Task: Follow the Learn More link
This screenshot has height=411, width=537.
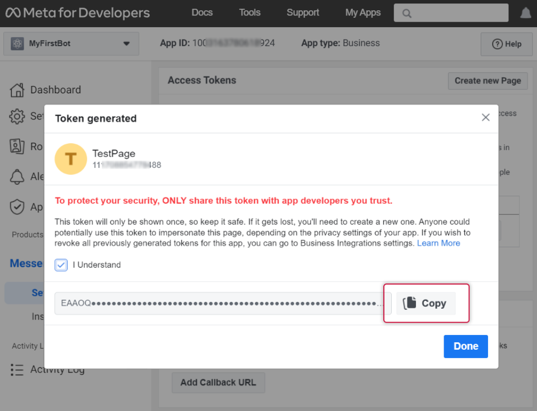Action: click(439, 243)
